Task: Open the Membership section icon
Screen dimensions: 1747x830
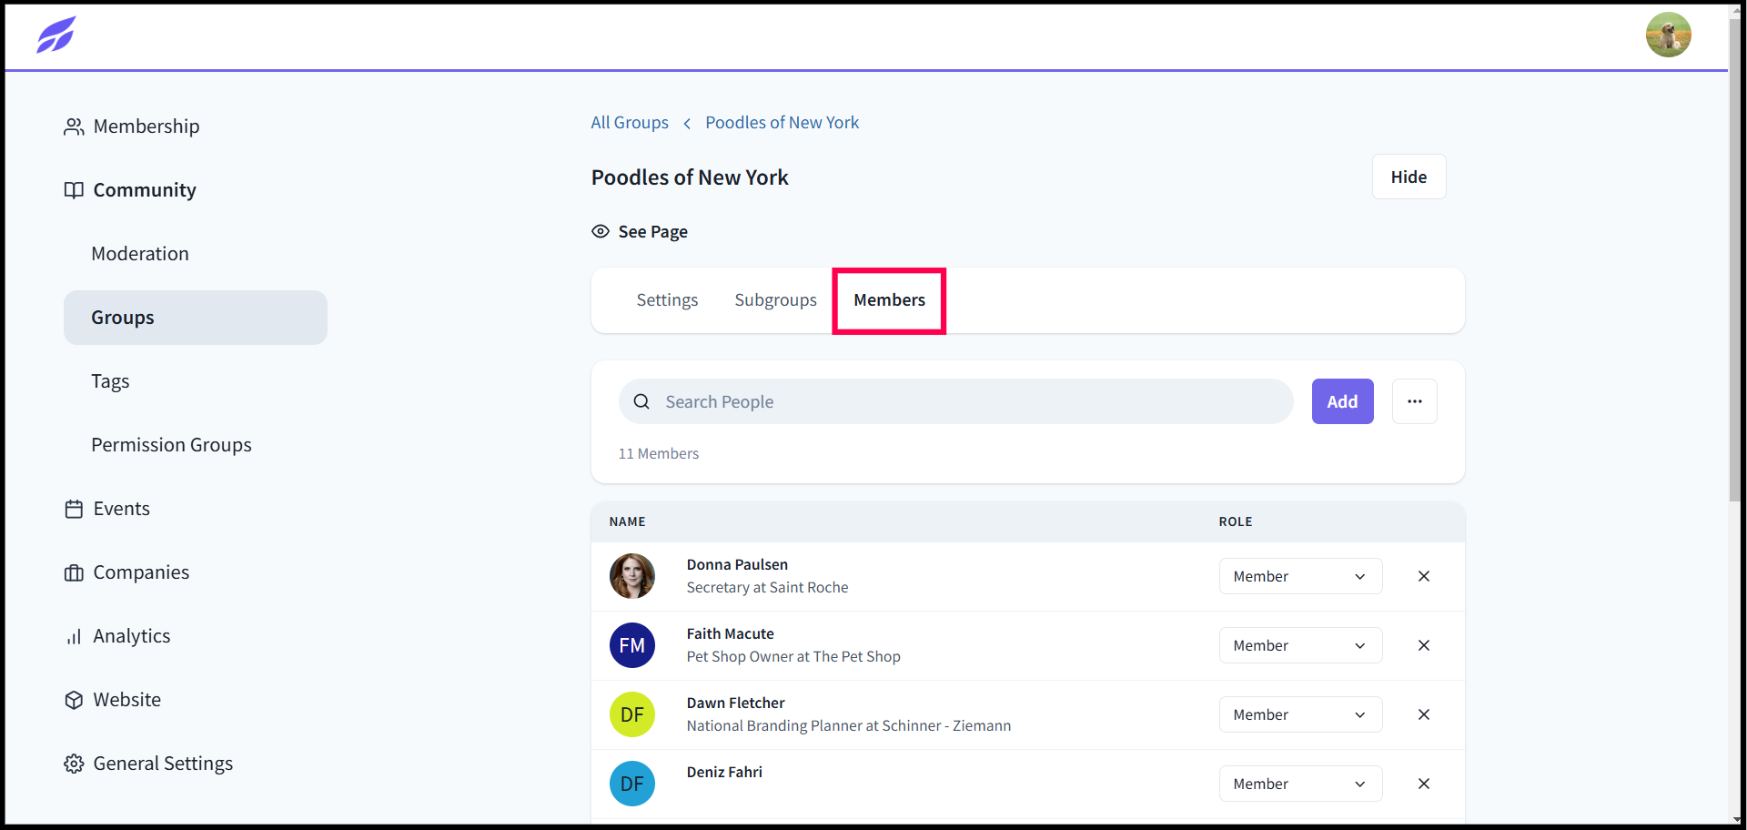Action: coord(75,127)
